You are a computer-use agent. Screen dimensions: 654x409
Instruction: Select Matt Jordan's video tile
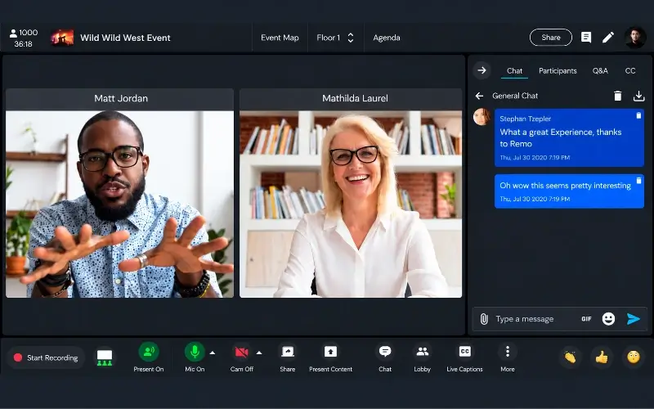click(x=119, y=193)
